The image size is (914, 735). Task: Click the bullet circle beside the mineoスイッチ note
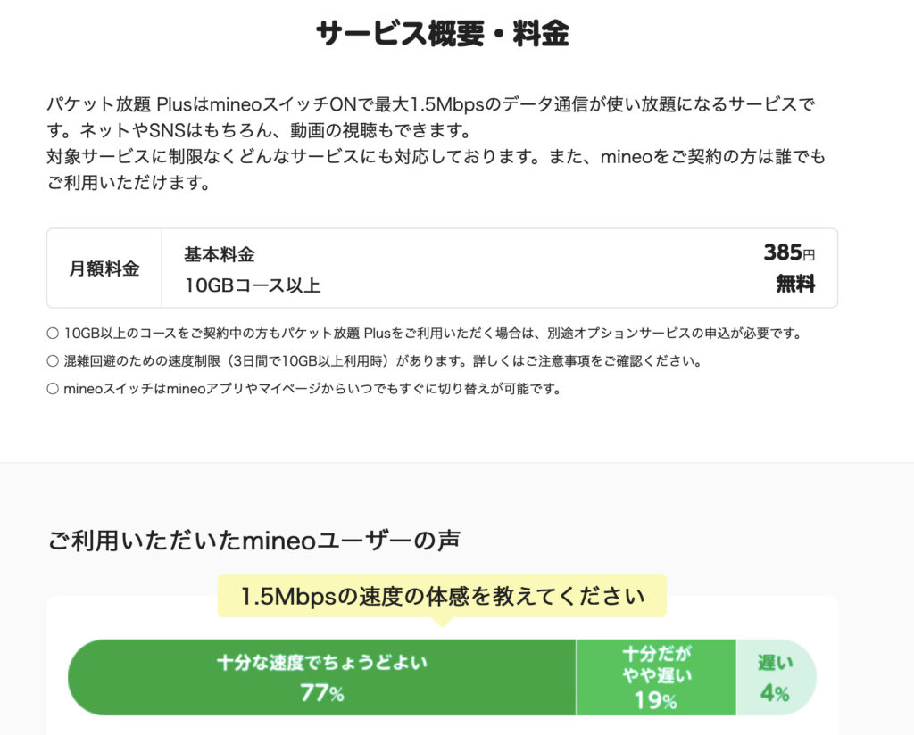(x=53, y=389)
